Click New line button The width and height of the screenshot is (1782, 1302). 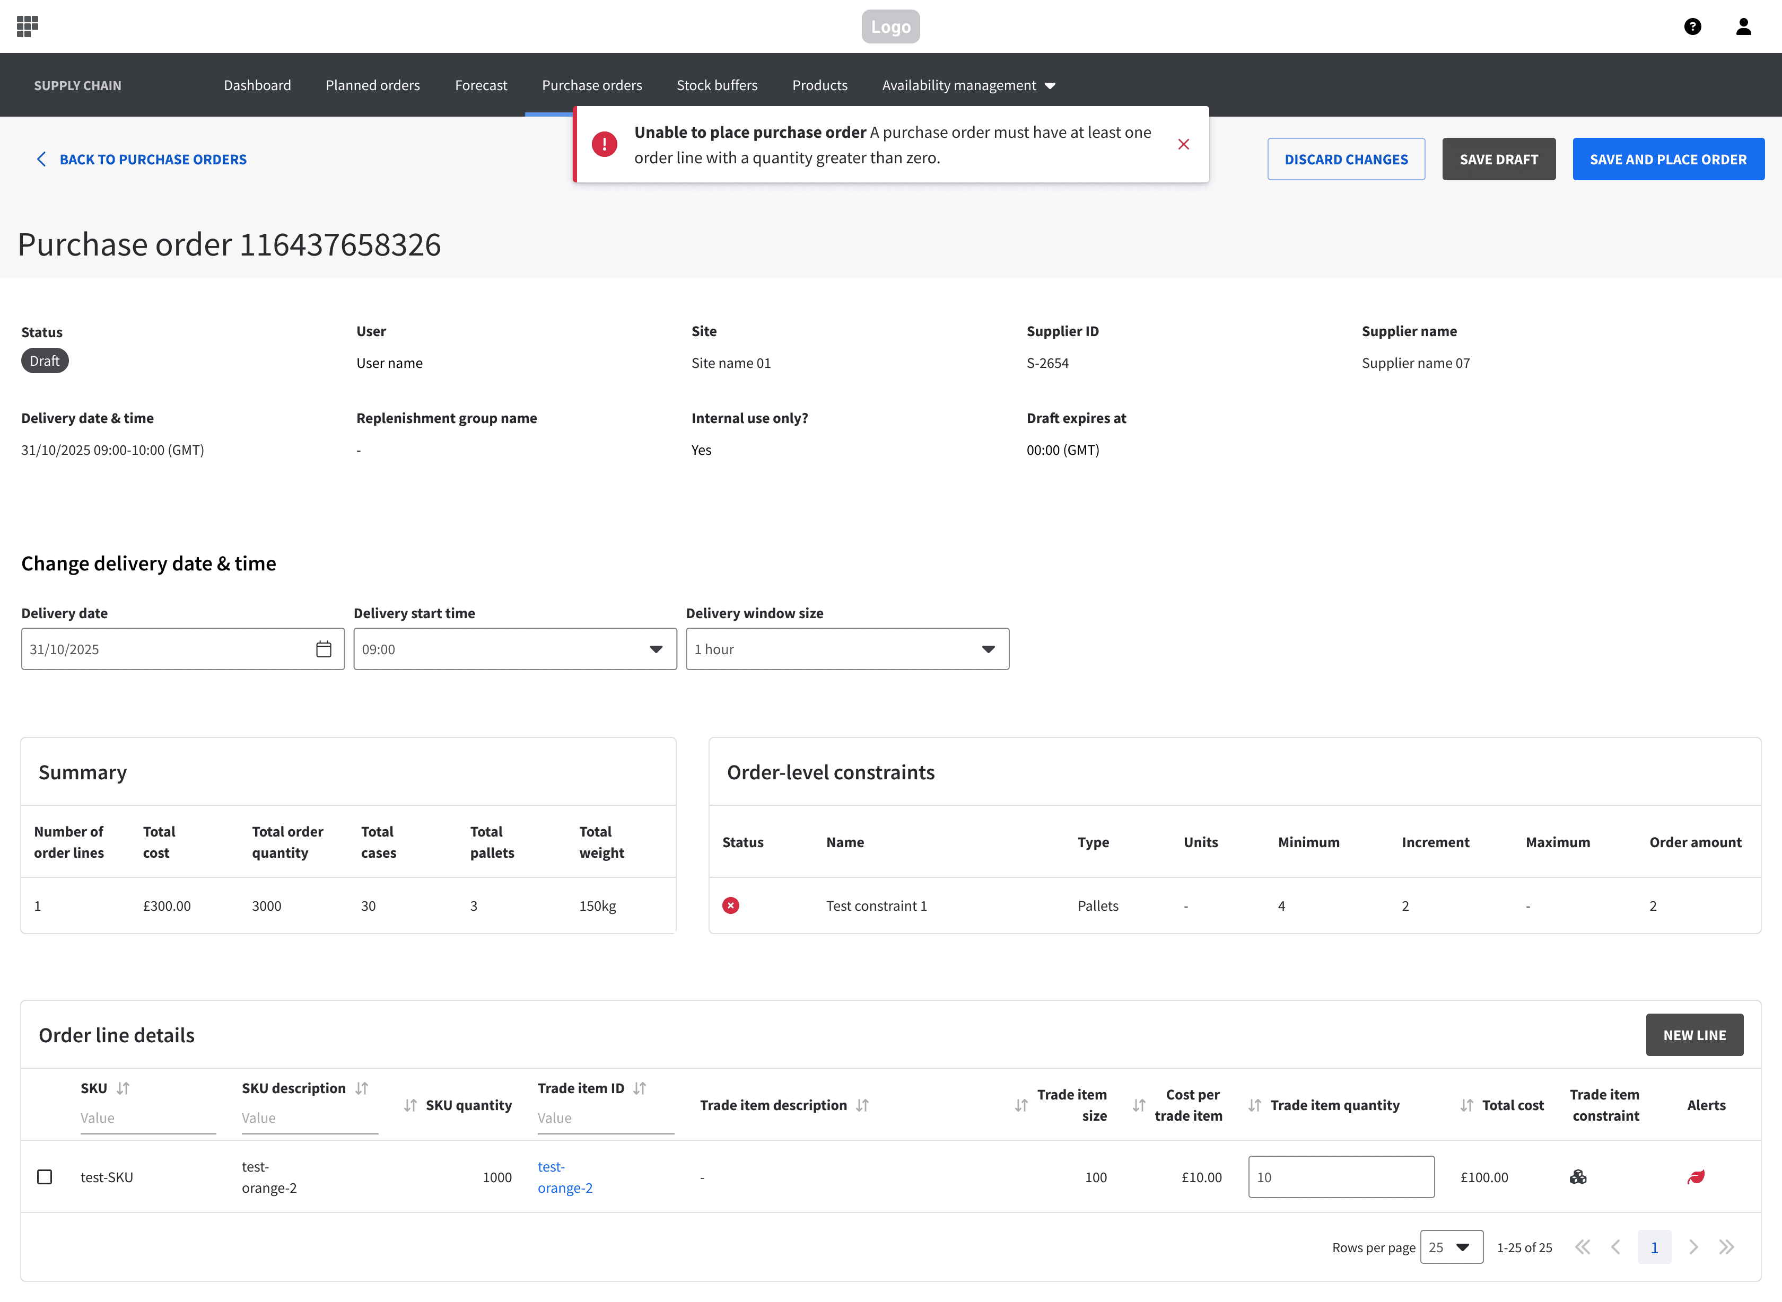[1694, 1035]
